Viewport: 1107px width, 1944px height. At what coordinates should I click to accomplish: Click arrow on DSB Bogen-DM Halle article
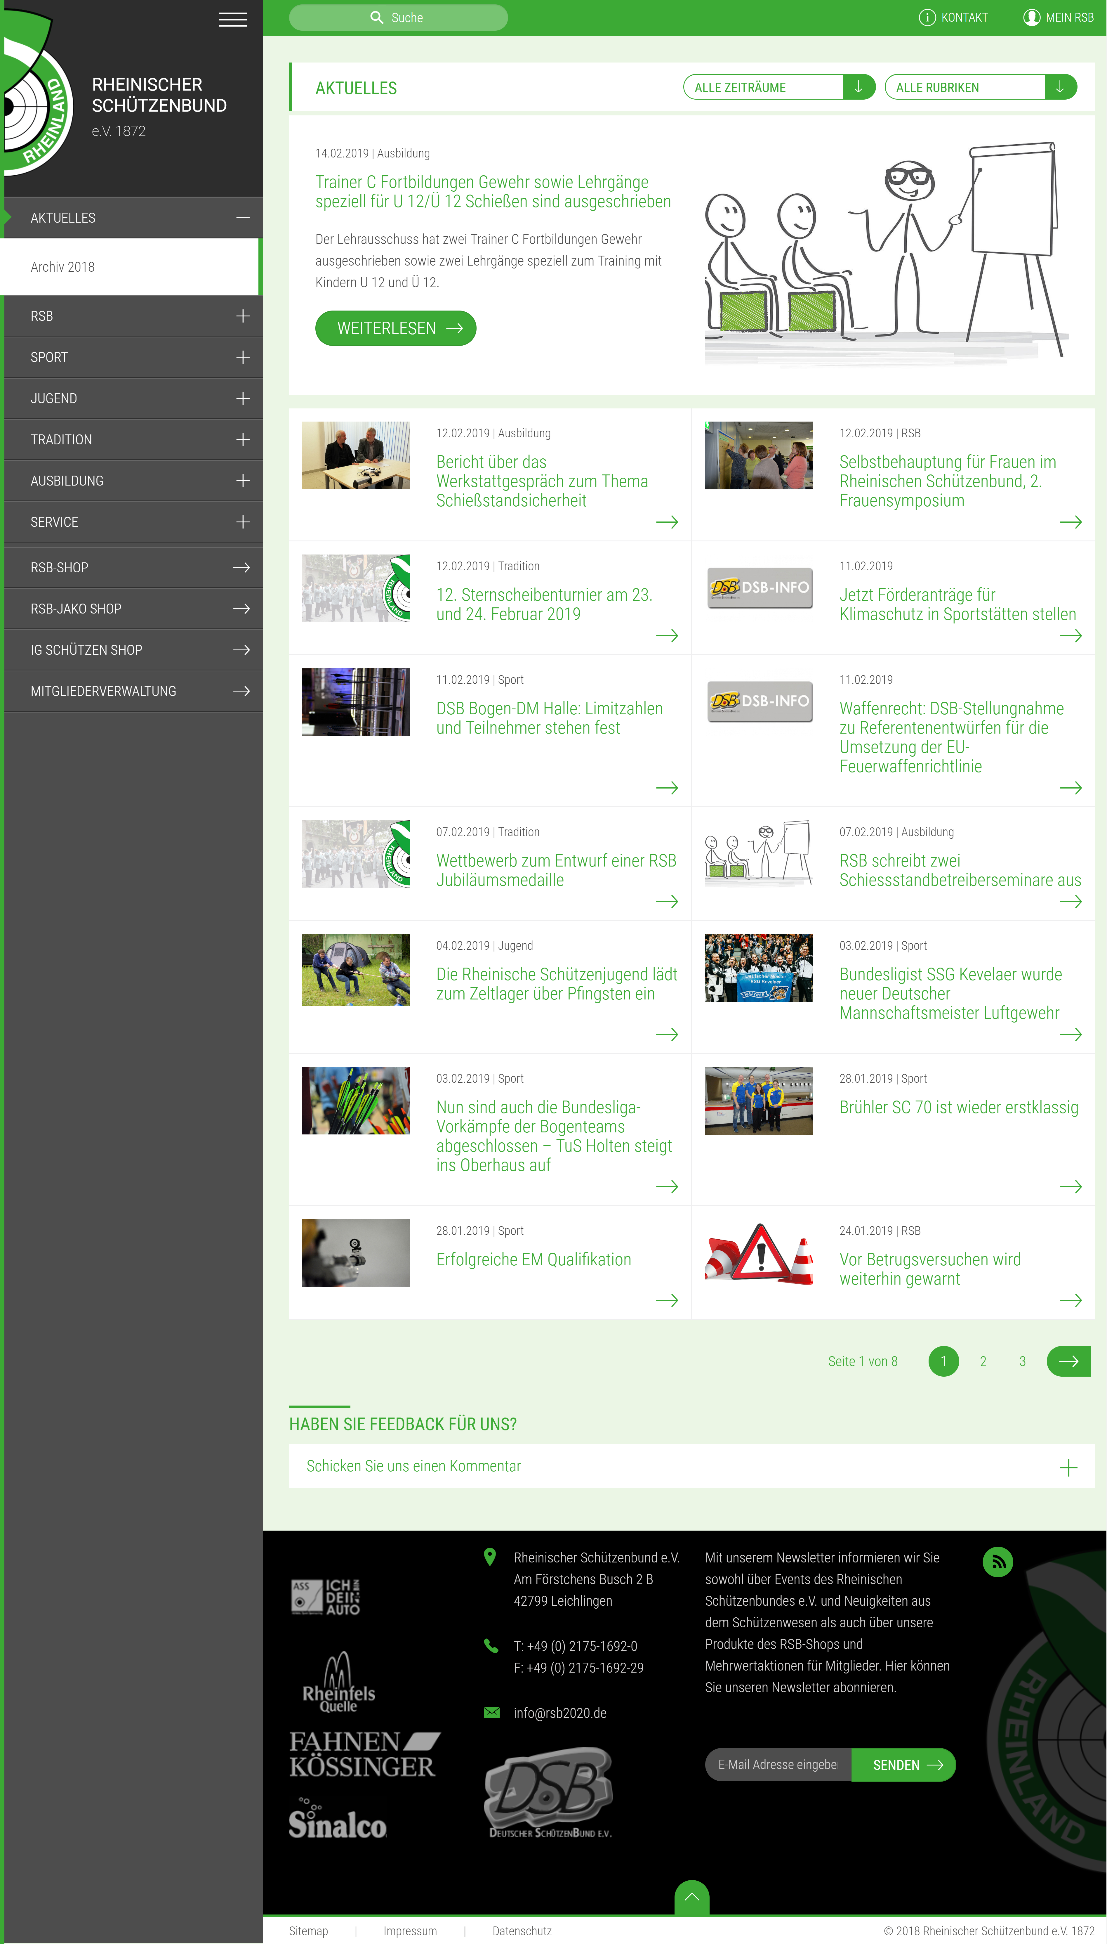[667, 788]
